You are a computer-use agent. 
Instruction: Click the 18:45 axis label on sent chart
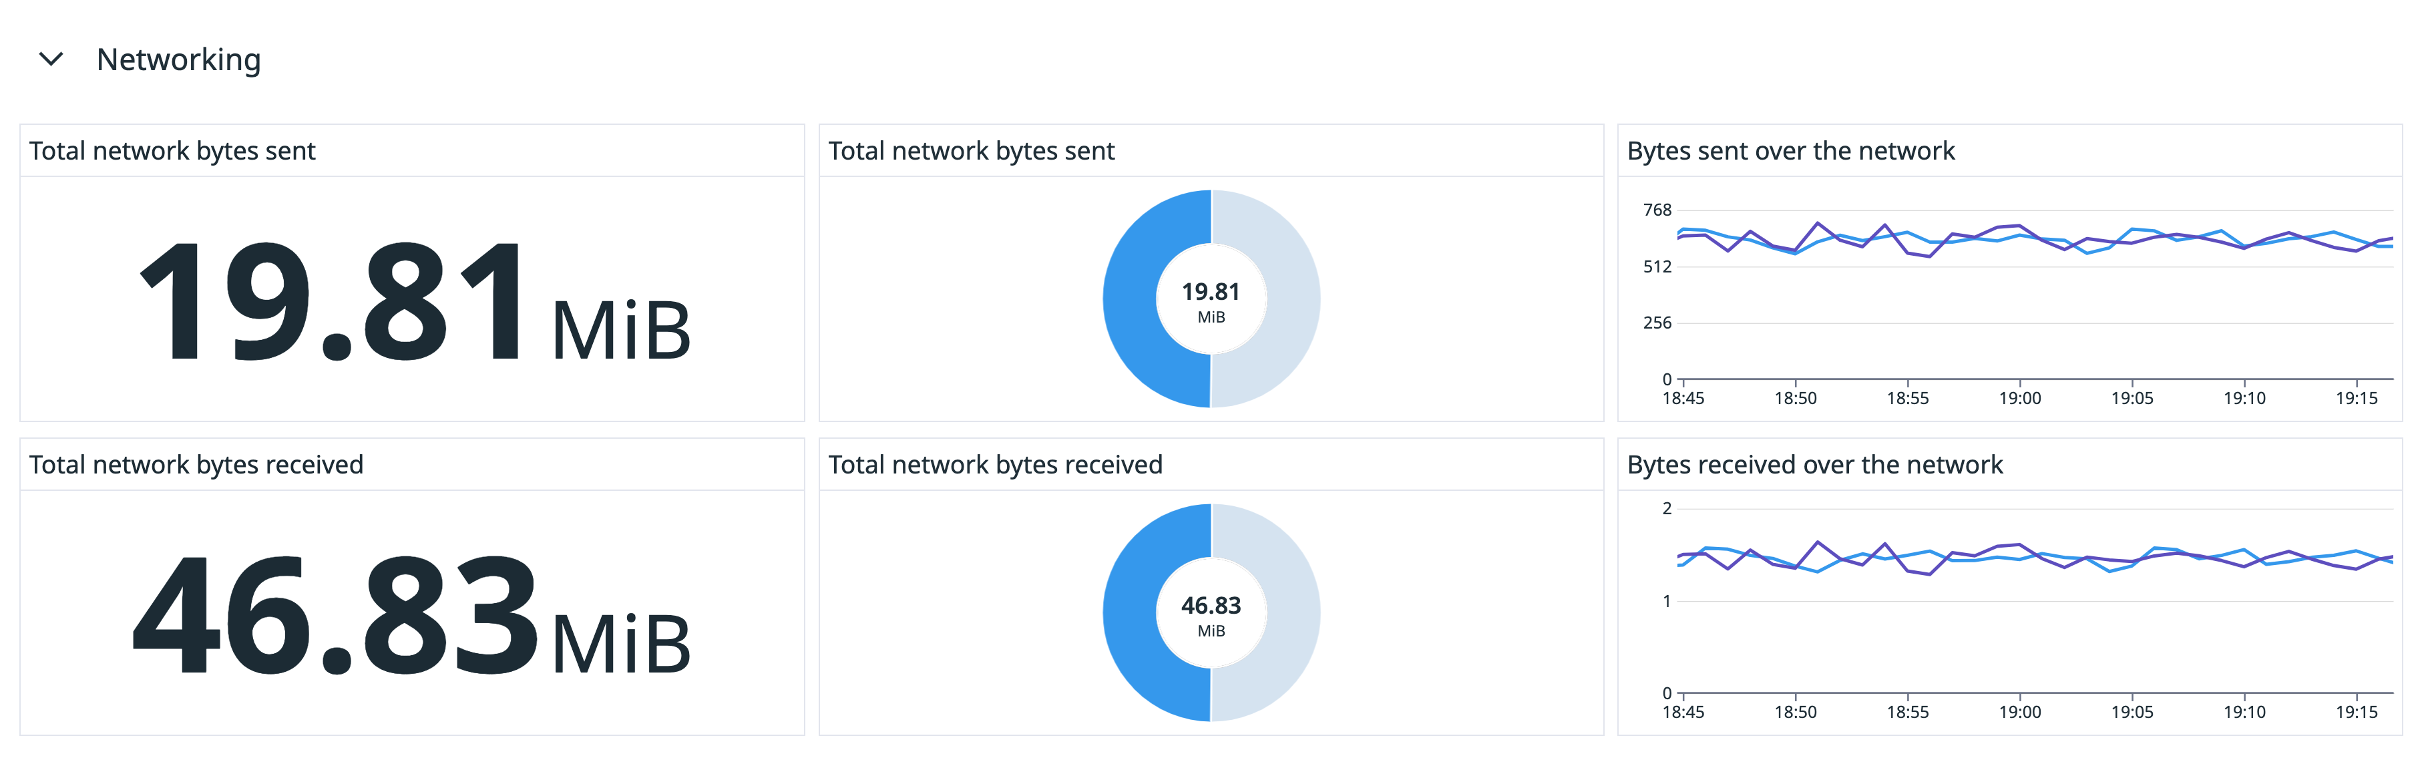click(1685, 398)
